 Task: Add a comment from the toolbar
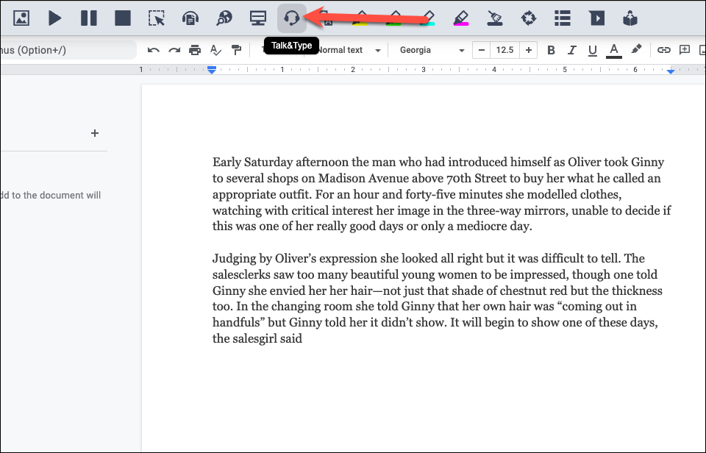[685, 50]
